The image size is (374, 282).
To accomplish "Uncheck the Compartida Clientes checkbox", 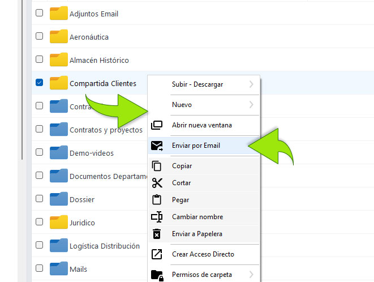I will (39, 83).
